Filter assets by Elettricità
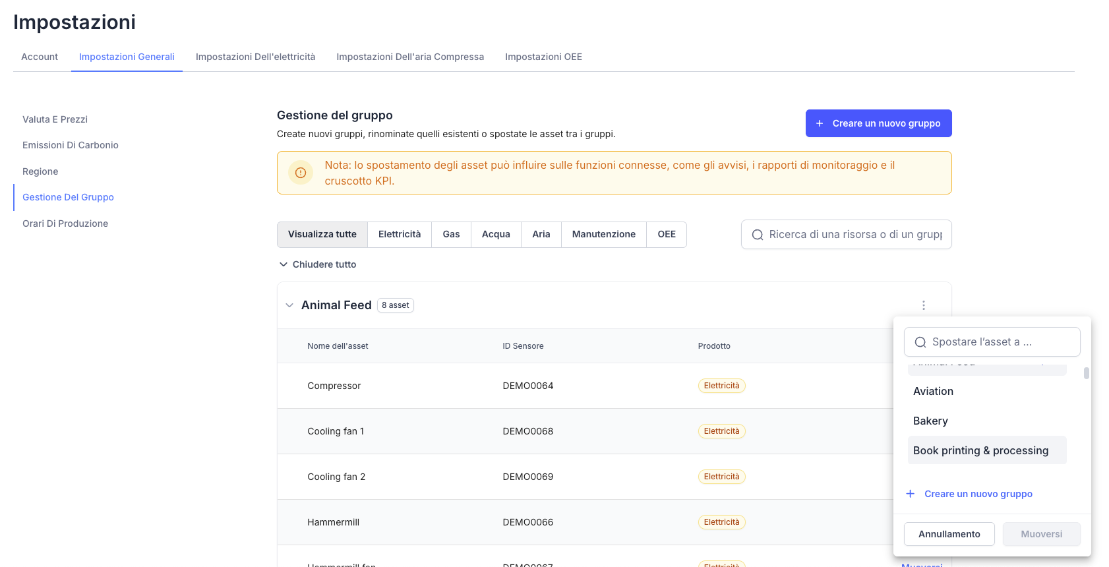This screenshot has height=567, width=1109. 399,234
